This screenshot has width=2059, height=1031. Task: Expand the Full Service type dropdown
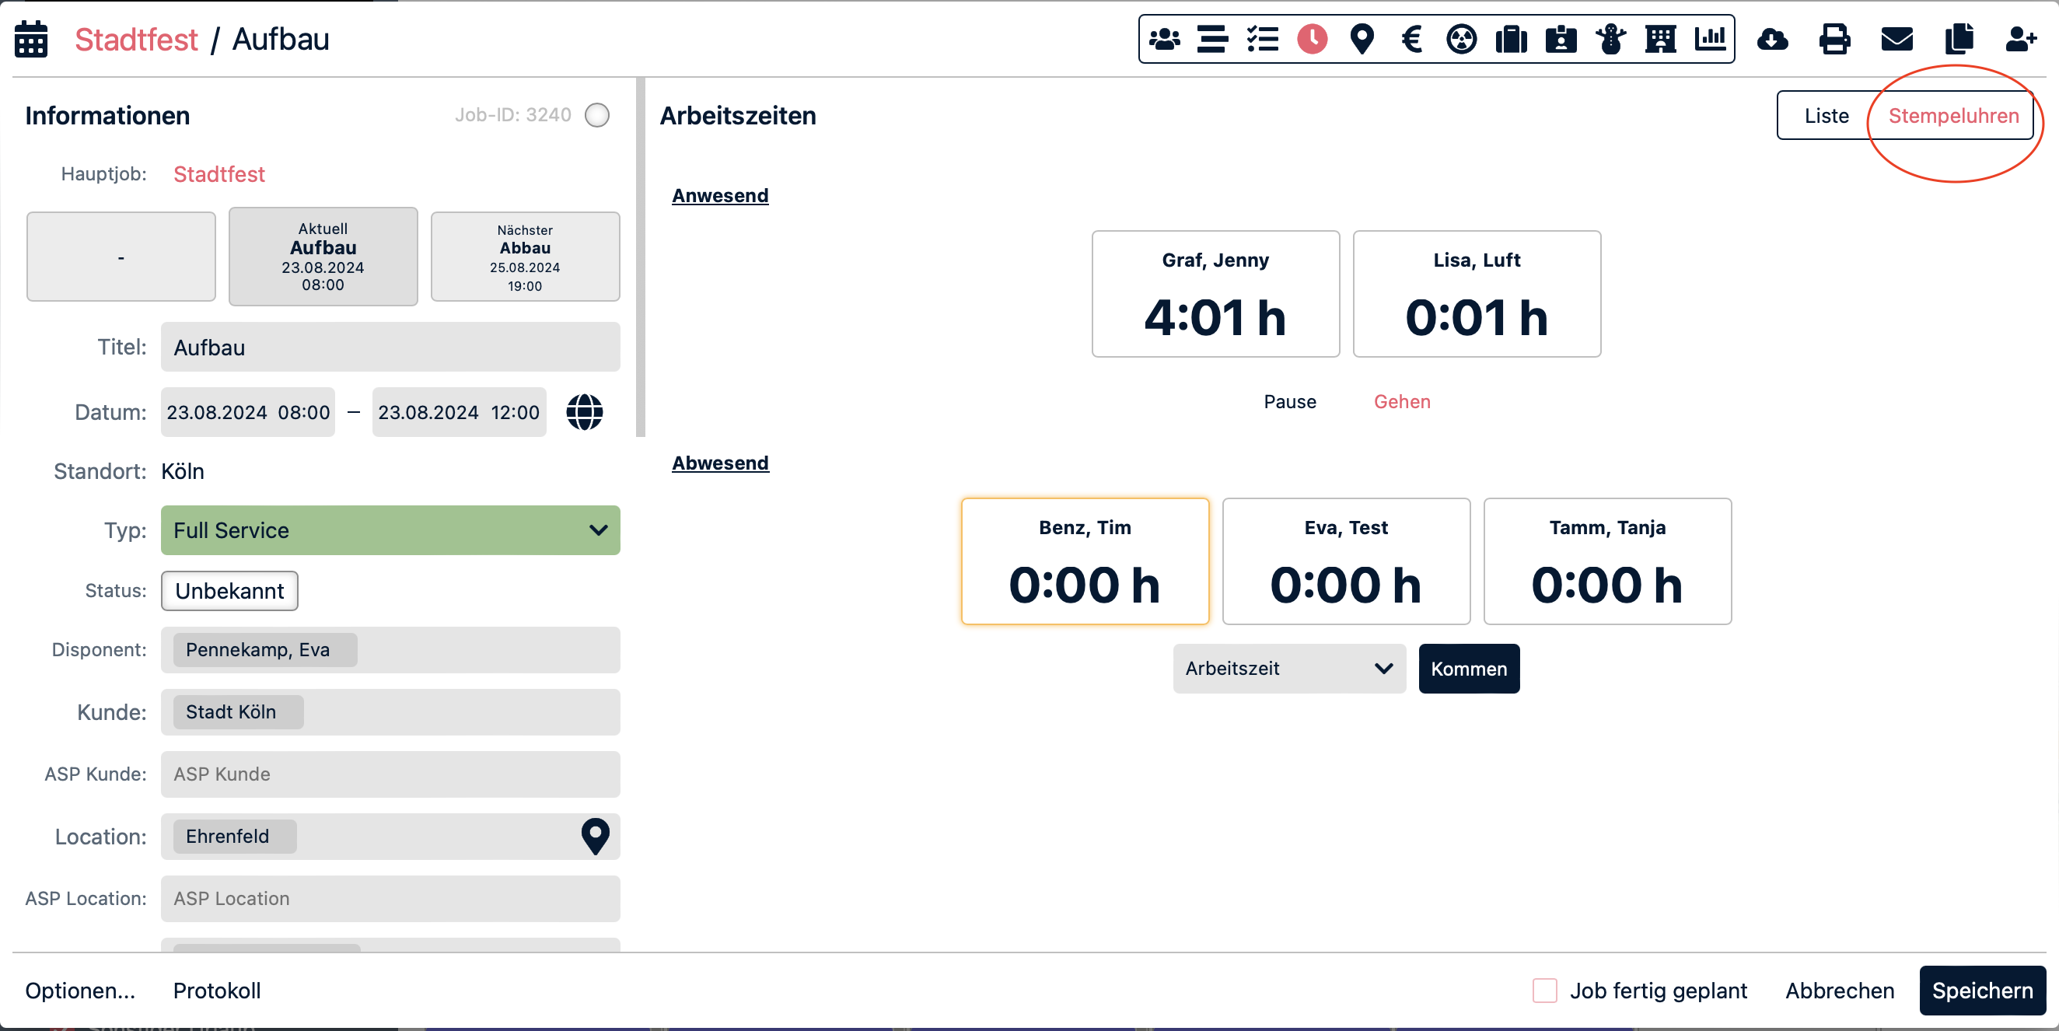(x=390, y=530)
